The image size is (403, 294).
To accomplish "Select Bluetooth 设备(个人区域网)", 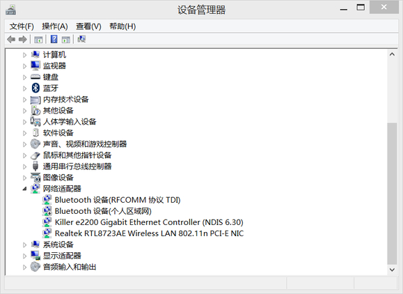I will click(x=103, y=211).
